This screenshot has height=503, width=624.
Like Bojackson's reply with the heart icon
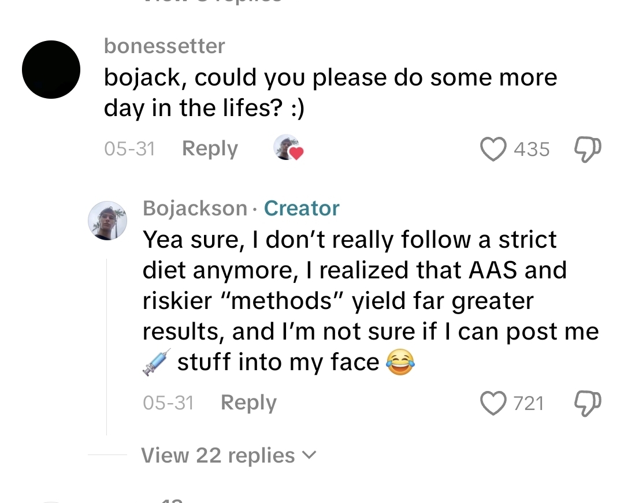pos(493,403)
